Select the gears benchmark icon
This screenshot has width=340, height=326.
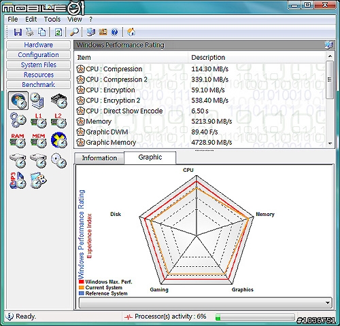coord(18,120)
